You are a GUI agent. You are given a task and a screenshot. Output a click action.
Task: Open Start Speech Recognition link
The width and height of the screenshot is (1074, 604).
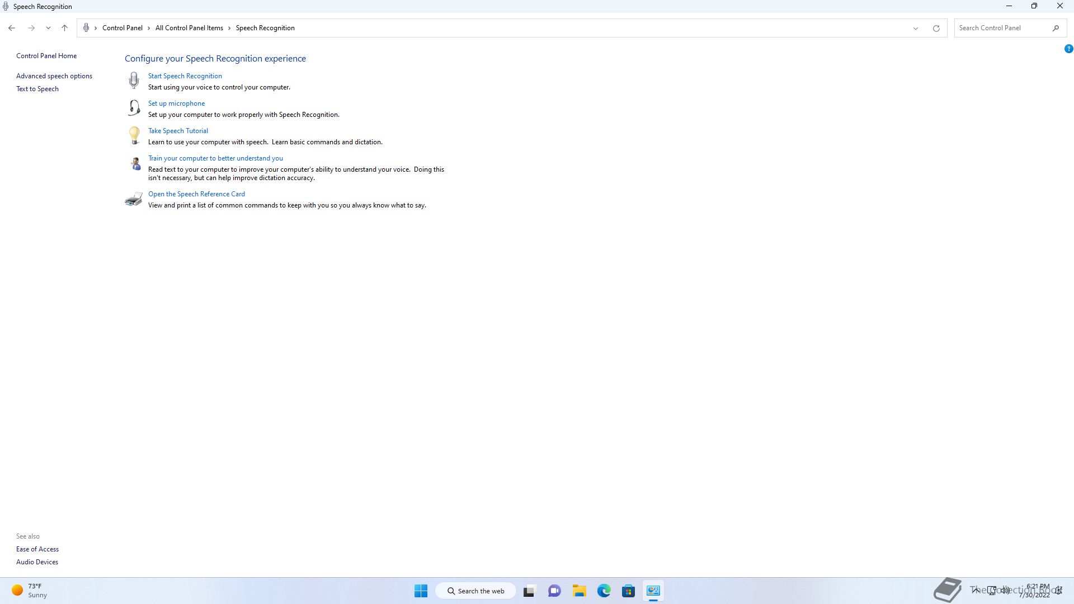tap(185, 76)
